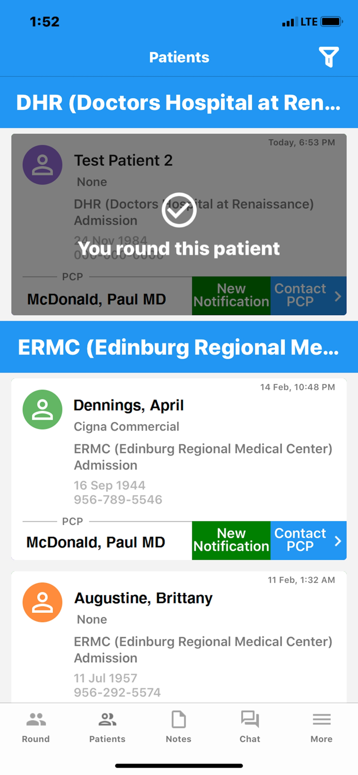The height and width of the screenshot is (775, 358).
Task: Select Brittany Augustine's avatar icon
Action: tap(42, 602)
